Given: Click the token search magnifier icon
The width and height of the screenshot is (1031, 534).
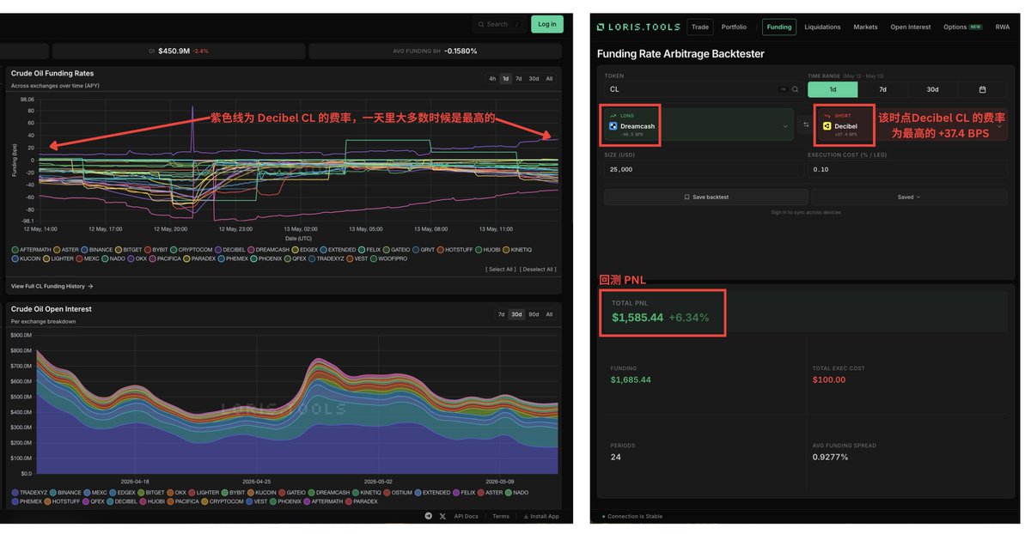Looking at the screenshot, I should pyautogui.click(x=795, y=89).
